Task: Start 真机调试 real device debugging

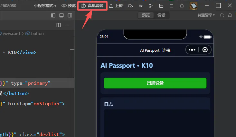Action: coord(92,6)
